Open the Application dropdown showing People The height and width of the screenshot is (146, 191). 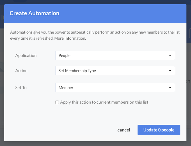(112, 56)
